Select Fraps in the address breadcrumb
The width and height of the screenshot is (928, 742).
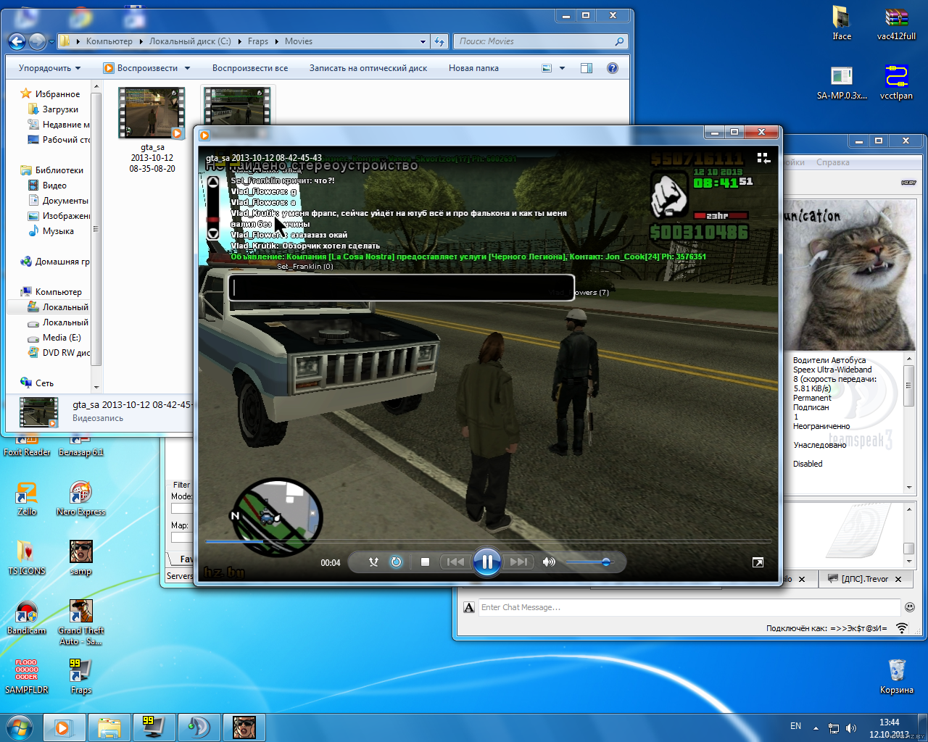(x=258, y=41)
